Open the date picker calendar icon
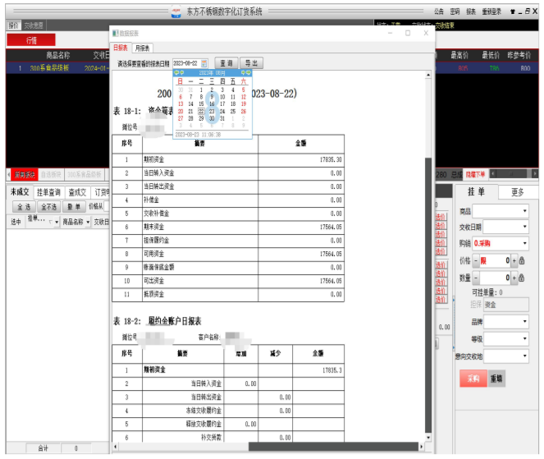 (x=204, y=63)
